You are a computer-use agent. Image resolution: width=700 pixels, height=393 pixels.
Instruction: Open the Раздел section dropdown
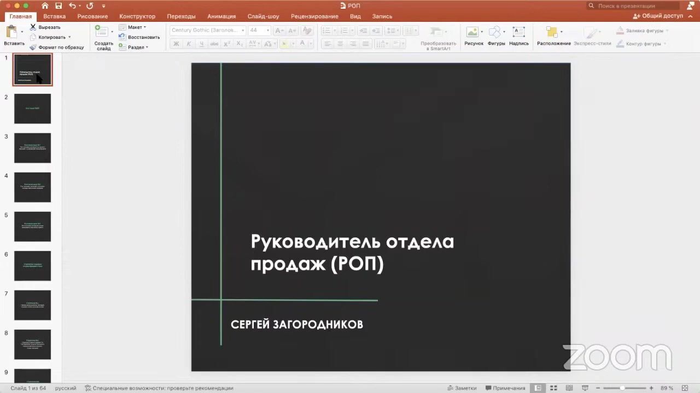tap(133, 47)
